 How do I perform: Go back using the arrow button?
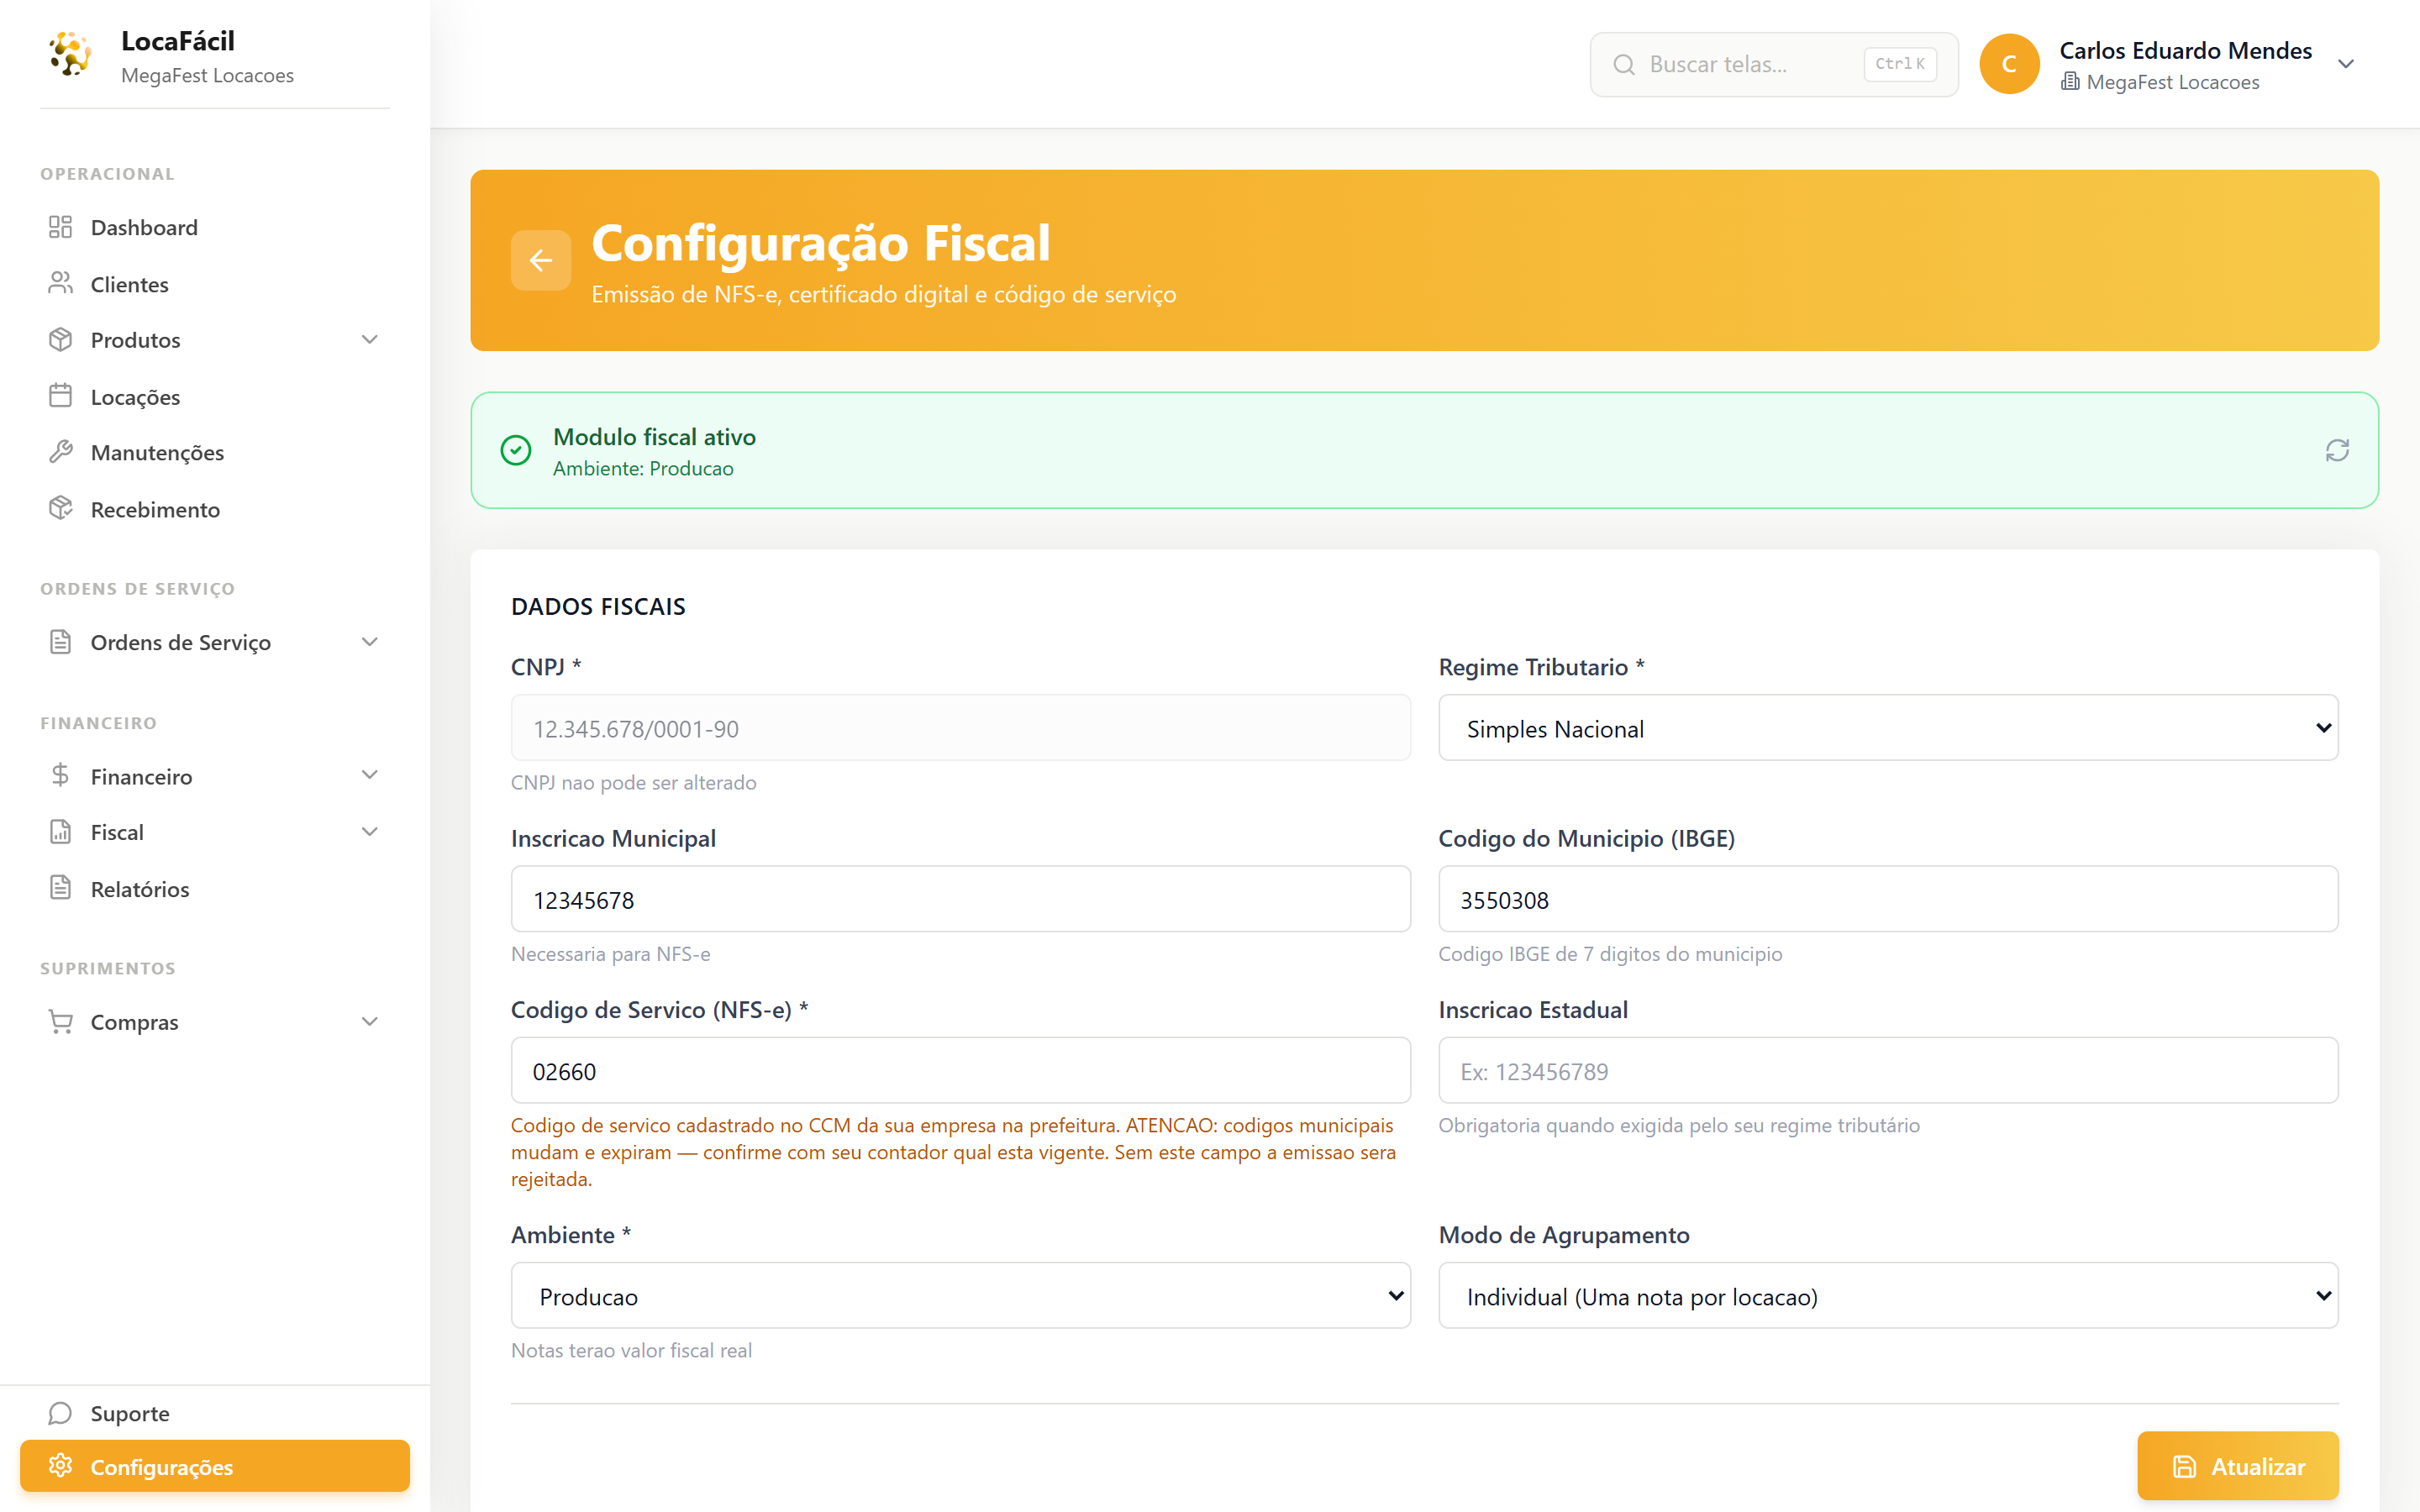pos(541,260)
